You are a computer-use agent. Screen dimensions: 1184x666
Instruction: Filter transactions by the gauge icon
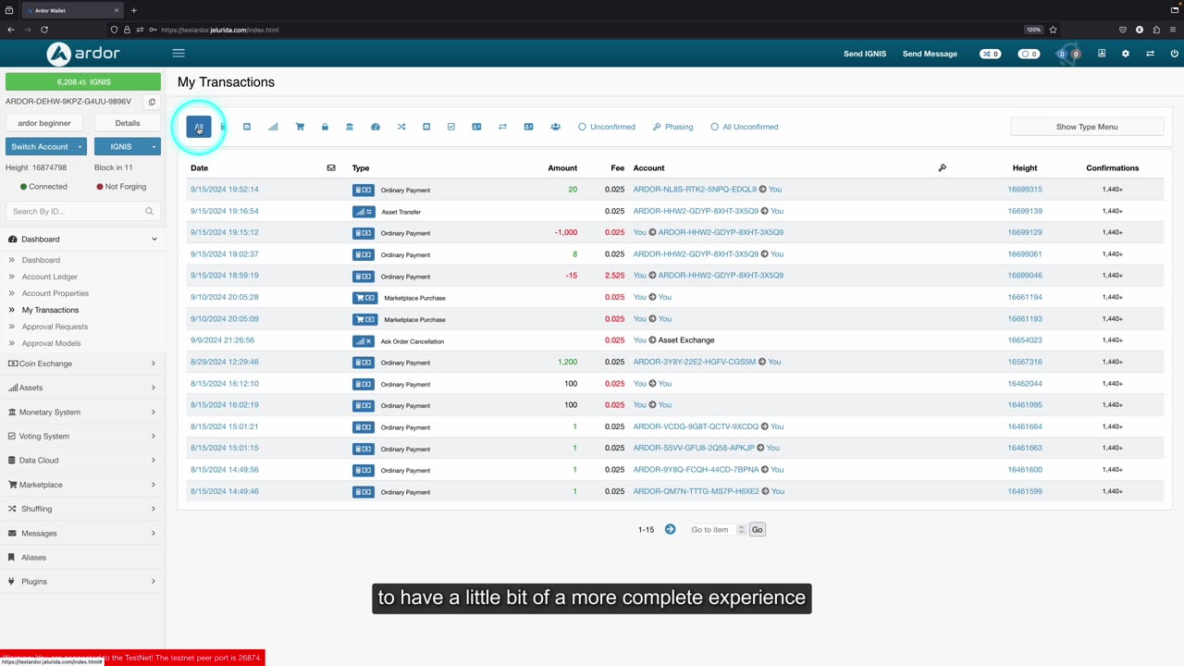click(x=376, y=127)
